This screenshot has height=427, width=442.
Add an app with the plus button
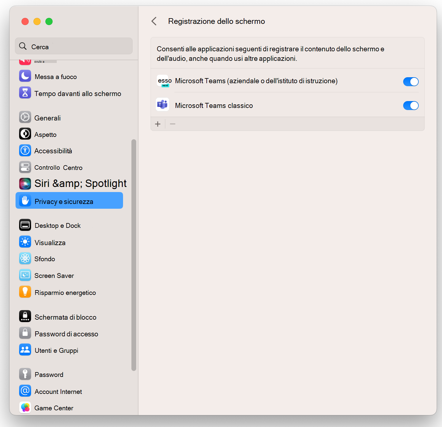tap(158, 124)
